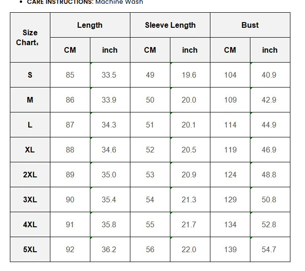Click the 5XL size row label
This screenshot has width=305, height=271.
pyautogui.click(x=30, y=249)
